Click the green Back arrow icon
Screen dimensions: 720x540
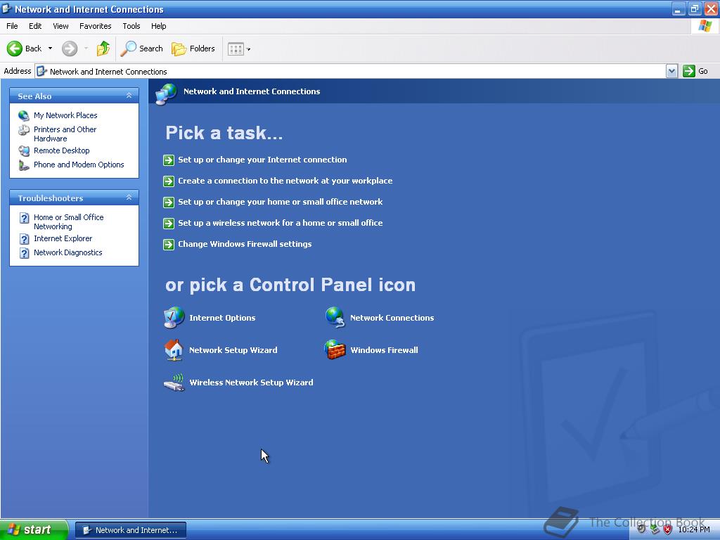pyautogui.click(x=14, y=49)
